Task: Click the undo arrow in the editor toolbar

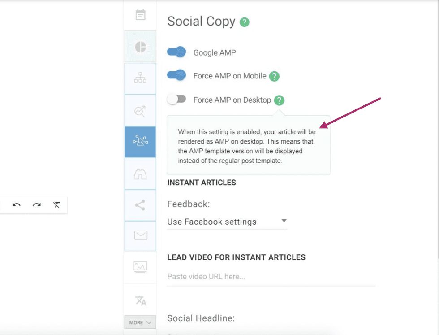Action: pyautogui.click(x=17, y=205)
